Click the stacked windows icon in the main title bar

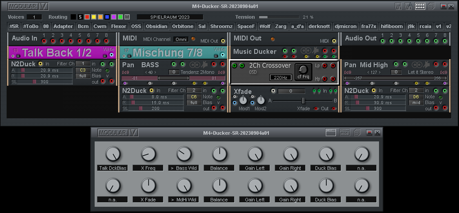pos(431,6)
